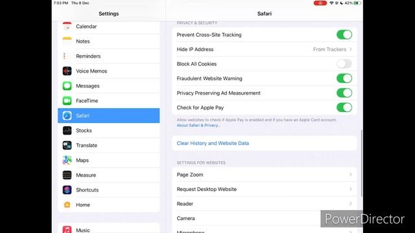Enable Block All Cookies switch
The width and height of the screenshot is (415, 233).
point(344,63)
